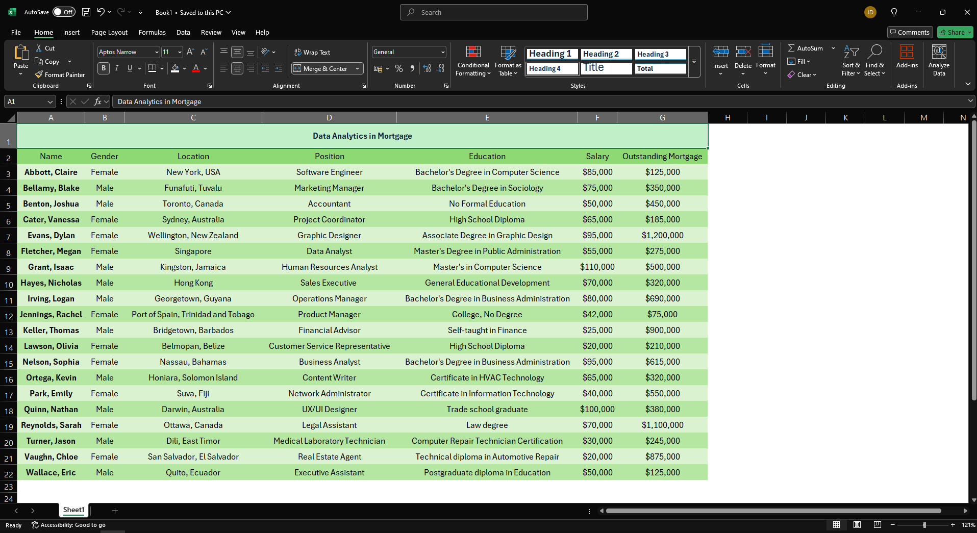Collapse the ribbon with chevron
This screenshot has height=533, width=977.
tap(968, 84)
